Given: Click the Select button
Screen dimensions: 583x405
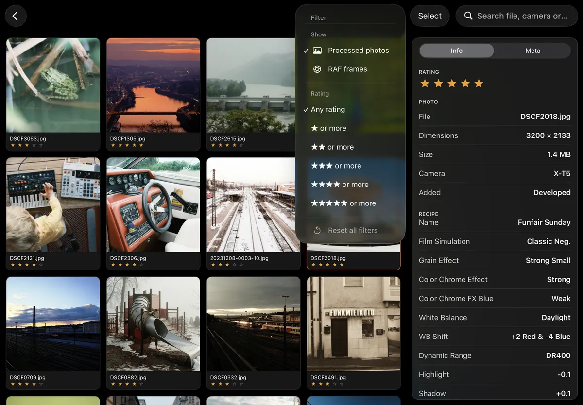Looking at the screenshot, I should [x=430, y=16].
